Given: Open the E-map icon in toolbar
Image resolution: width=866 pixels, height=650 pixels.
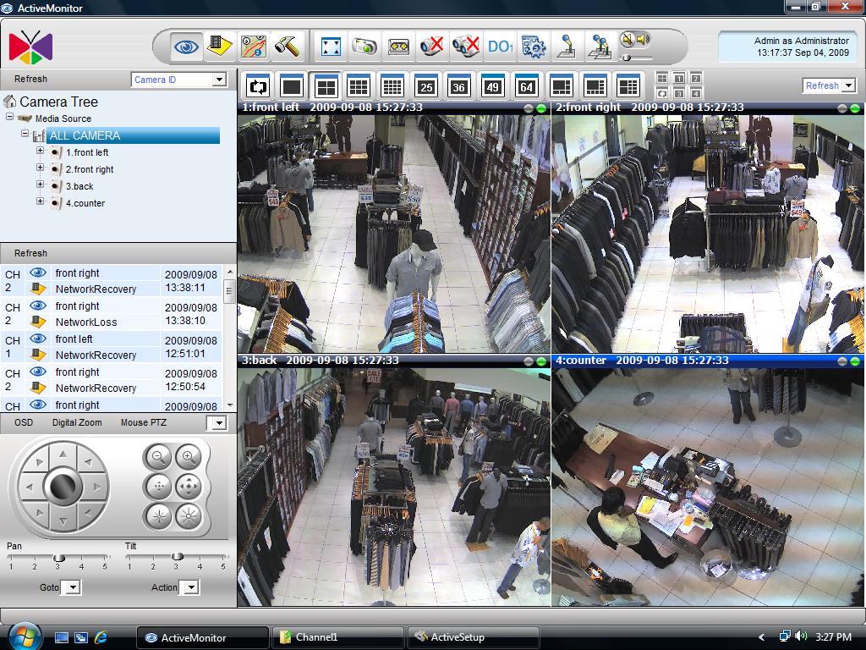Looking at the screenshot, I should click(254, 46).
